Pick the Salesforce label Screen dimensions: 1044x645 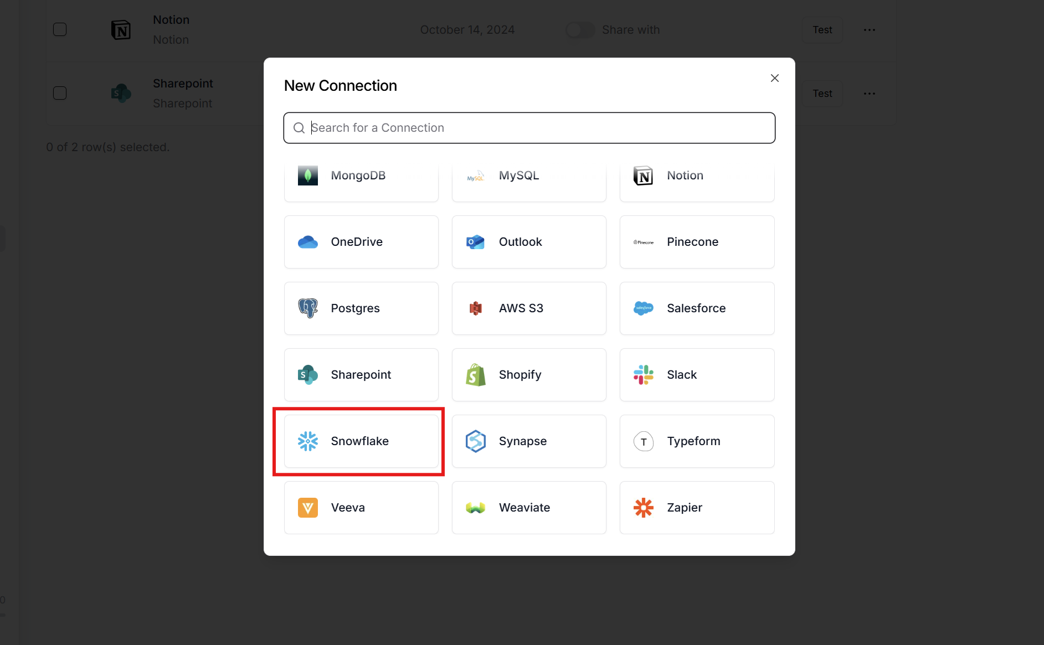point(696,308)
